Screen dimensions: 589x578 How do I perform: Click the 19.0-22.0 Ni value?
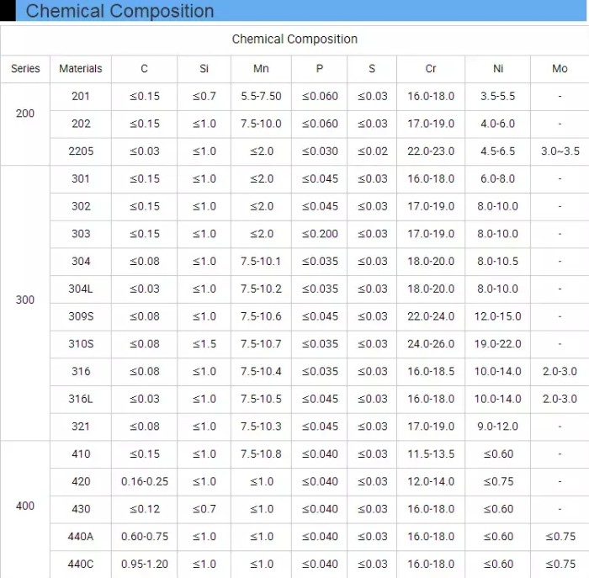pos(498,344)
